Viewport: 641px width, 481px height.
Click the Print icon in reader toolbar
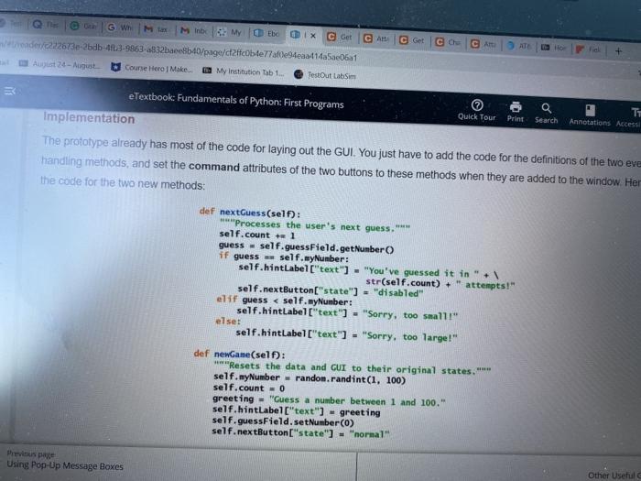[x=516, y=107]
